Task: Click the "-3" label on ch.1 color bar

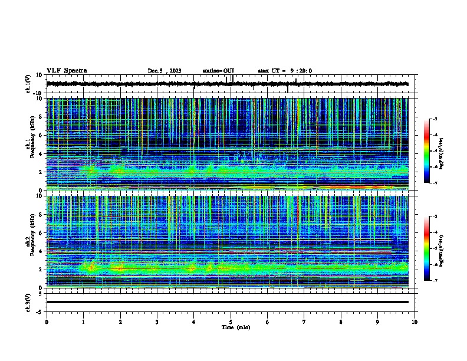Action: (x=435, y=119)
